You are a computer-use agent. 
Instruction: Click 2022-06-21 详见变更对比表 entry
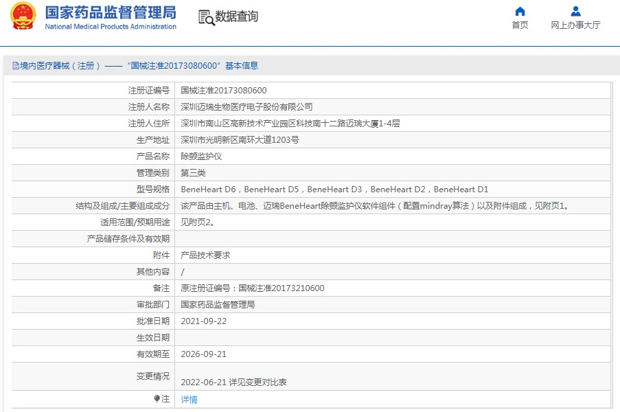[x=233, y=382]
